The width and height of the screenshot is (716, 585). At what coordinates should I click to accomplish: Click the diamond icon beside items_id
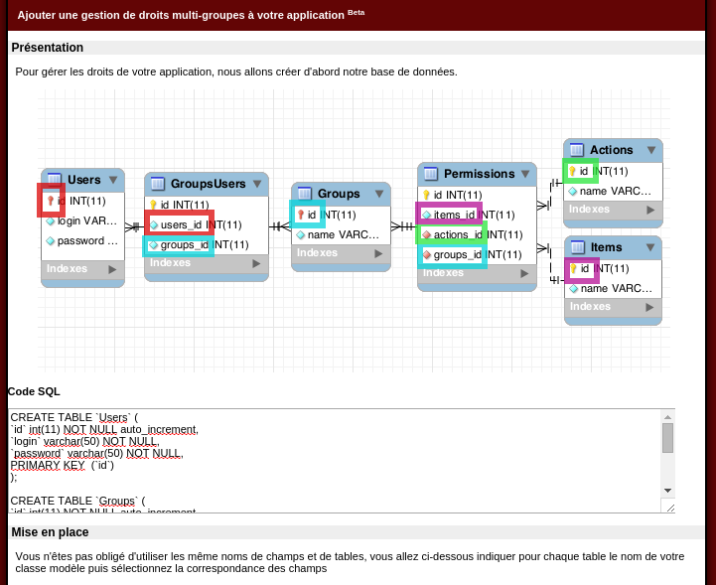[x=426, y=215]
